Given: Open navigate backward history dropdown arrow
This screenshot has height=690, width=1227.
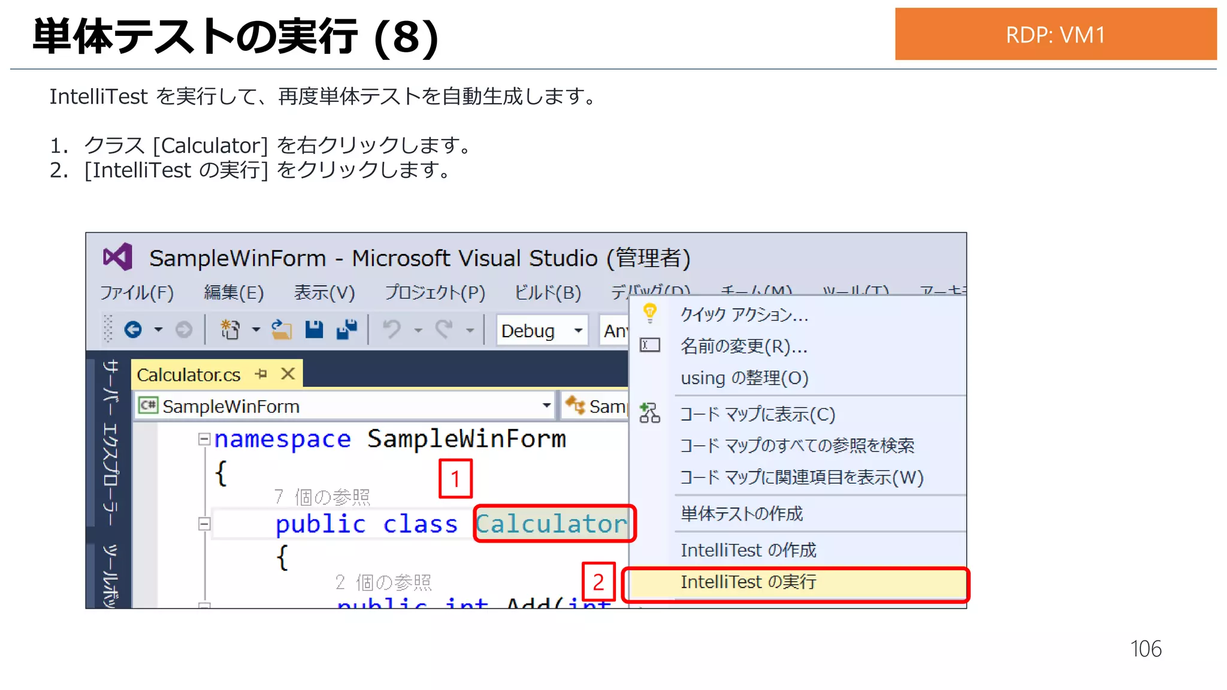Looking at the screenshot, I should pos(158,329).
